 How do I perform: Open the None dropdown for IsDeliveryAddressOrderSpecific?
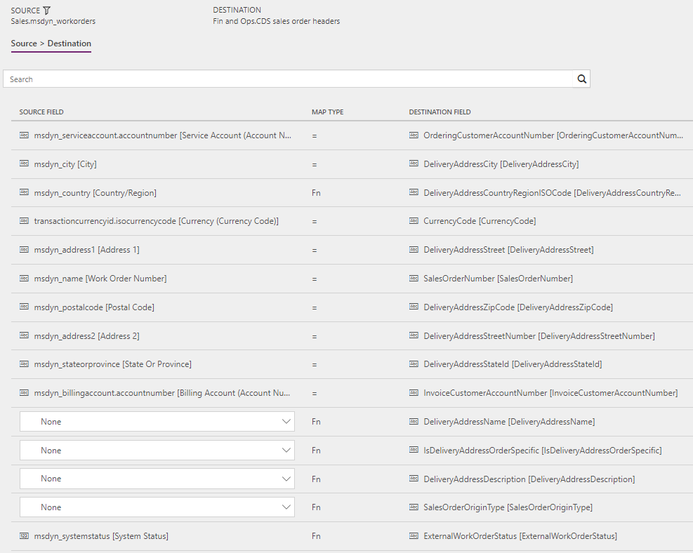(x=157, y=450)
